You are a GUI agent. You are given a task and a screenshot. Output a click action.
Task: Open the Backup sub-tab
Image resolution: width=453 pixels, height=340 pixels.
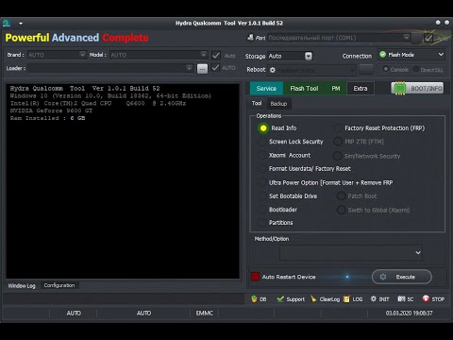pos(278,104)
